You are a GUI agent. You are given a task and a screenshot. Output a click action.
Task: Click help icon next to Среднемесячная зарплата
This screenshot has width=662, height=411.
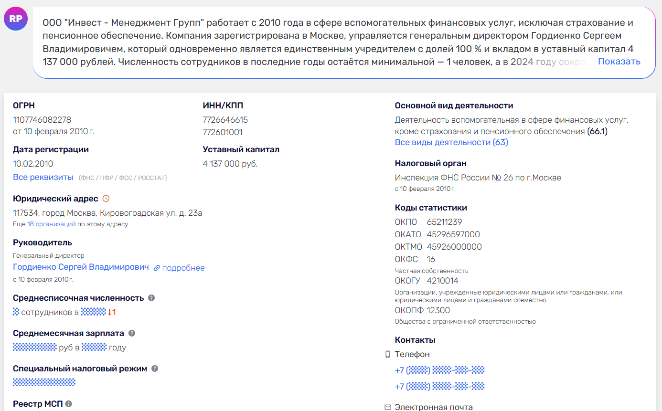coord(132,333)
